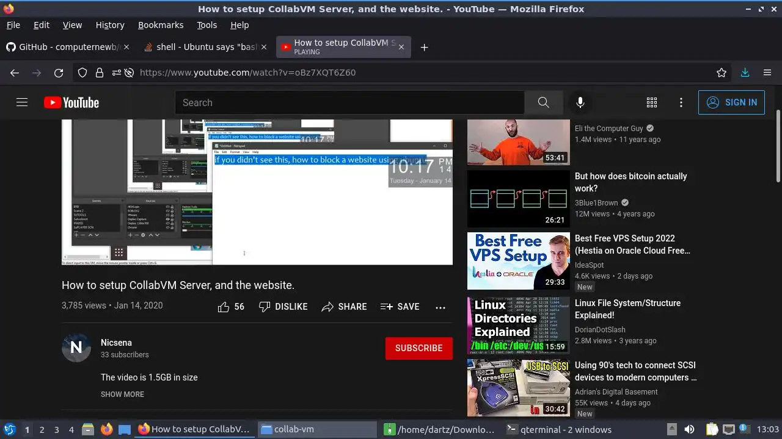Click the YouTube search input field
The width and height of the screenshot is (782, 439).
tap(349, 102)
